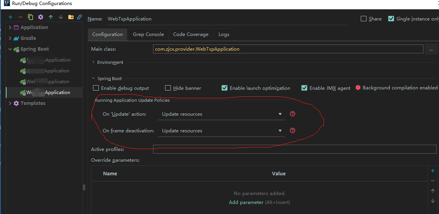
Task: Click the Add parameter link
Action: coord(246,202)
